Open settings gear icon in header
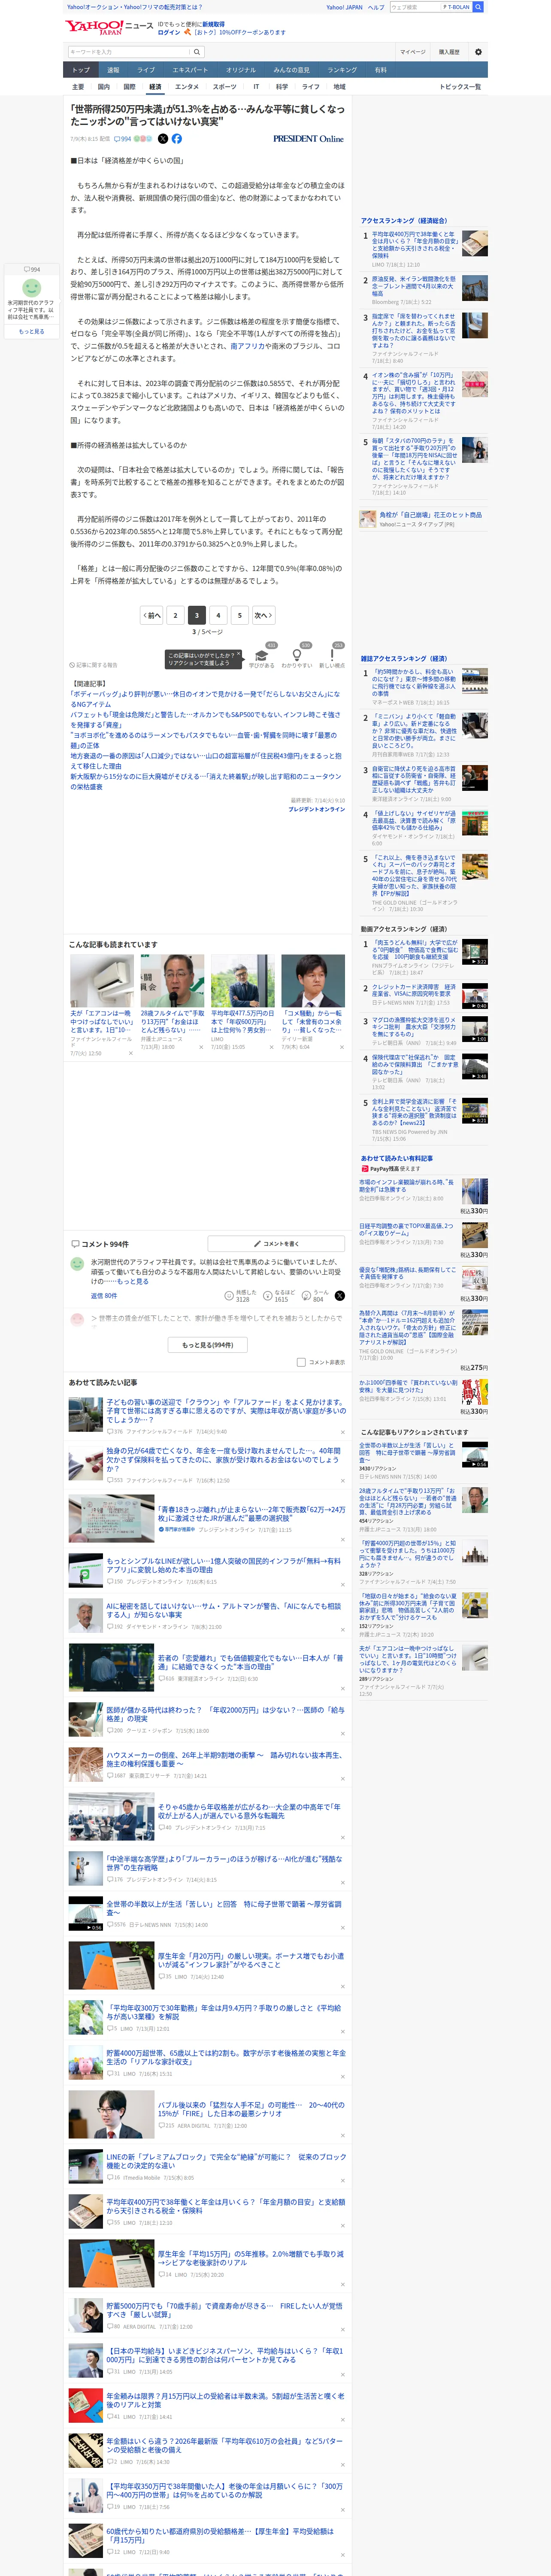Viewport: 551px width, 2576px height. coord(478,52)
